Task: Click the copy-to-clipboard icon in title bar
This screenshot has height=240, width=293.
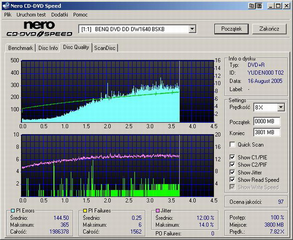Action: [252, 6]
